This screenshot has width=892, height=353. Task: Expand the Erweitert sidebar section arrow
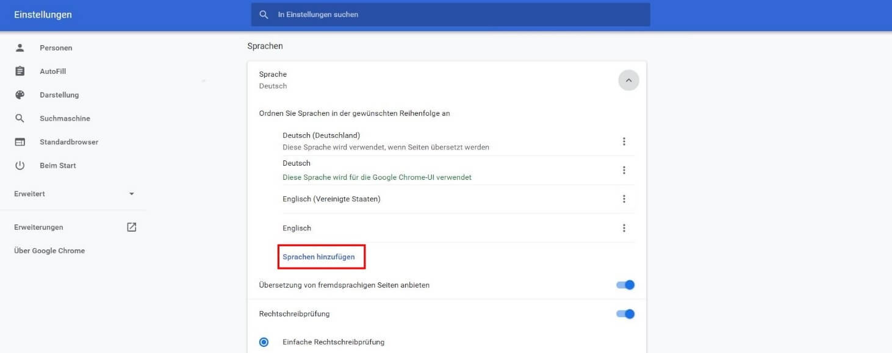[132, 194]
